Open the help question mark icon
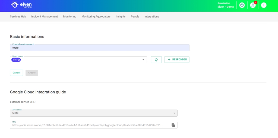Image resolution: width=278 pixels, height=138 pixels. pyautogui.click(x=242, y=5)
